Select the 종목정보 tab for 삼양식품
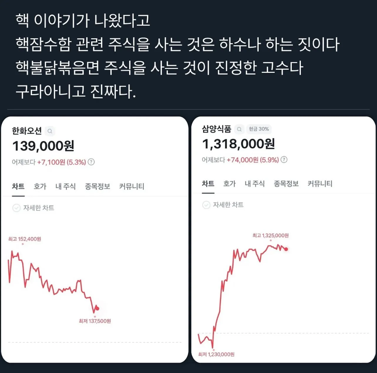This screenshot has height=373, width=377. tap(286, 184)
